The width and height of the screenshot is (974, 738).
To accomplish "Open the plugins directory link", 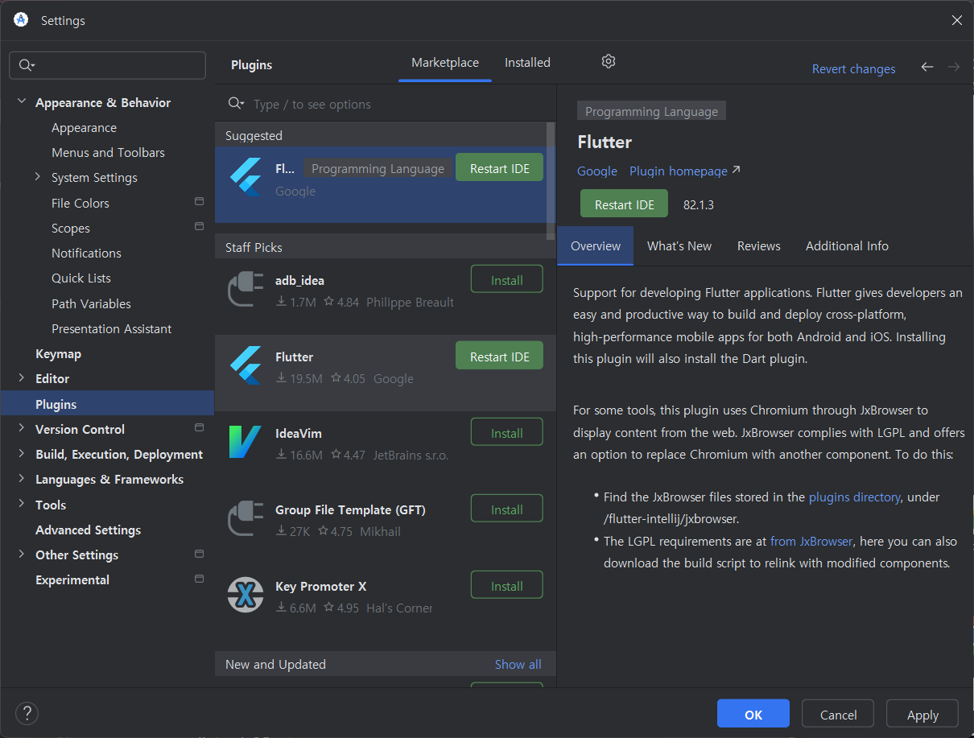I will point(854,497).
